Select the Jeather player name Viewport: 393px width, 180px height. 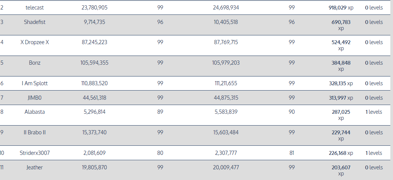pyautogui.click(x=35, y=167)
